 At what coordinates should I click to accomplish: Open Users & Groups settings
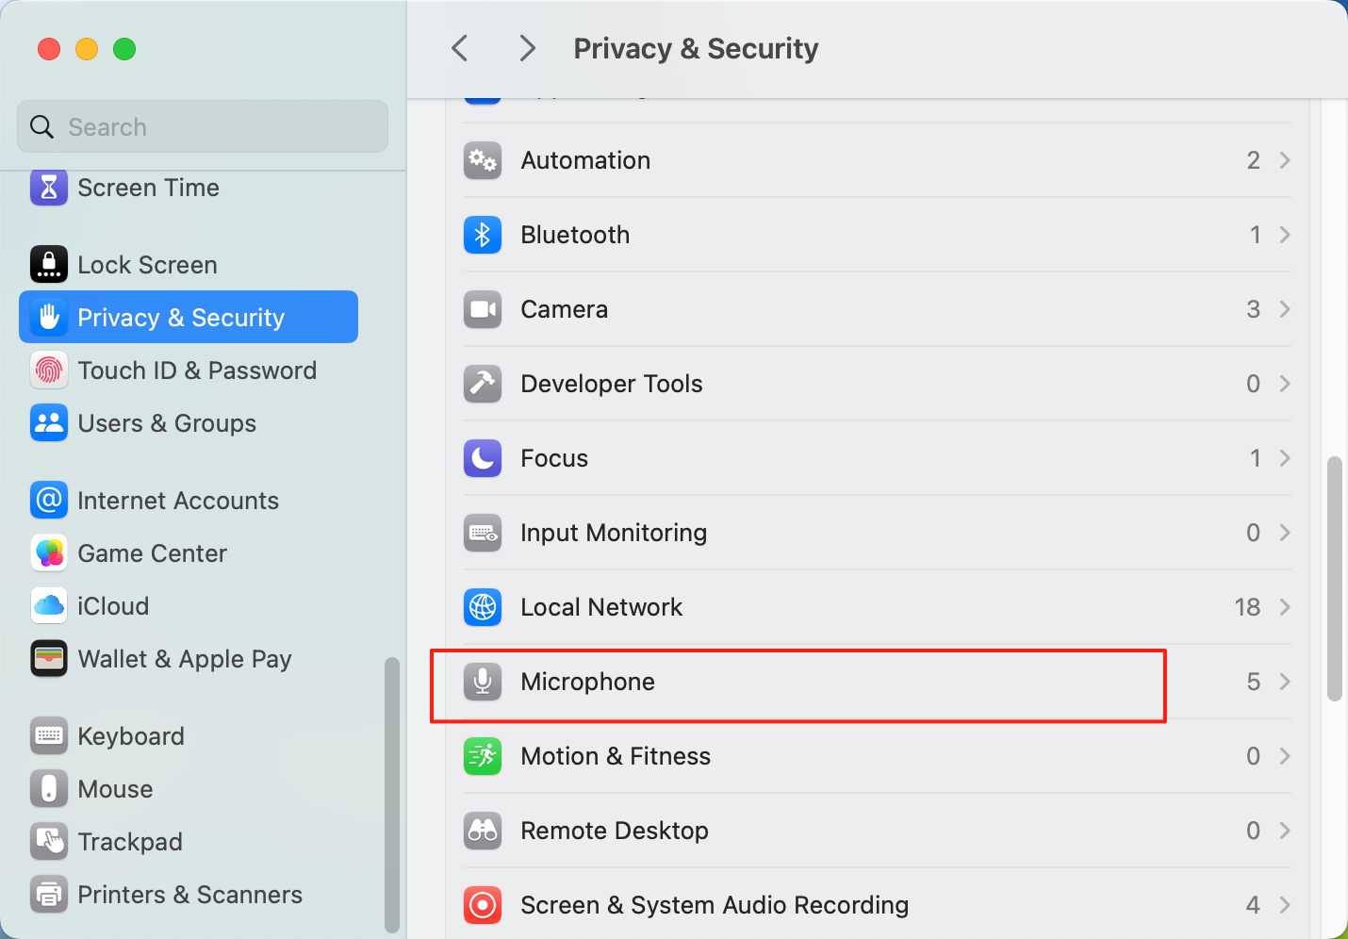pos(168,423)
